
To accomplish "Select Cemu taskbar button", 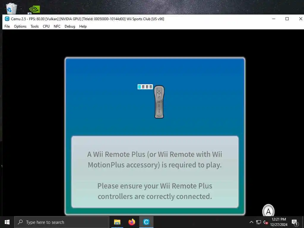I will pos(146,222).
